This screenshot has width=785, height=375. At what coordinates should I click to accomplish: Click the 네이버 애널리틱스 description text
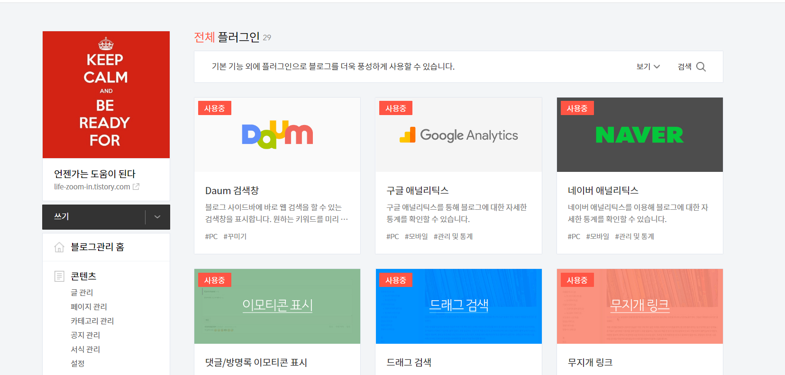638,213
